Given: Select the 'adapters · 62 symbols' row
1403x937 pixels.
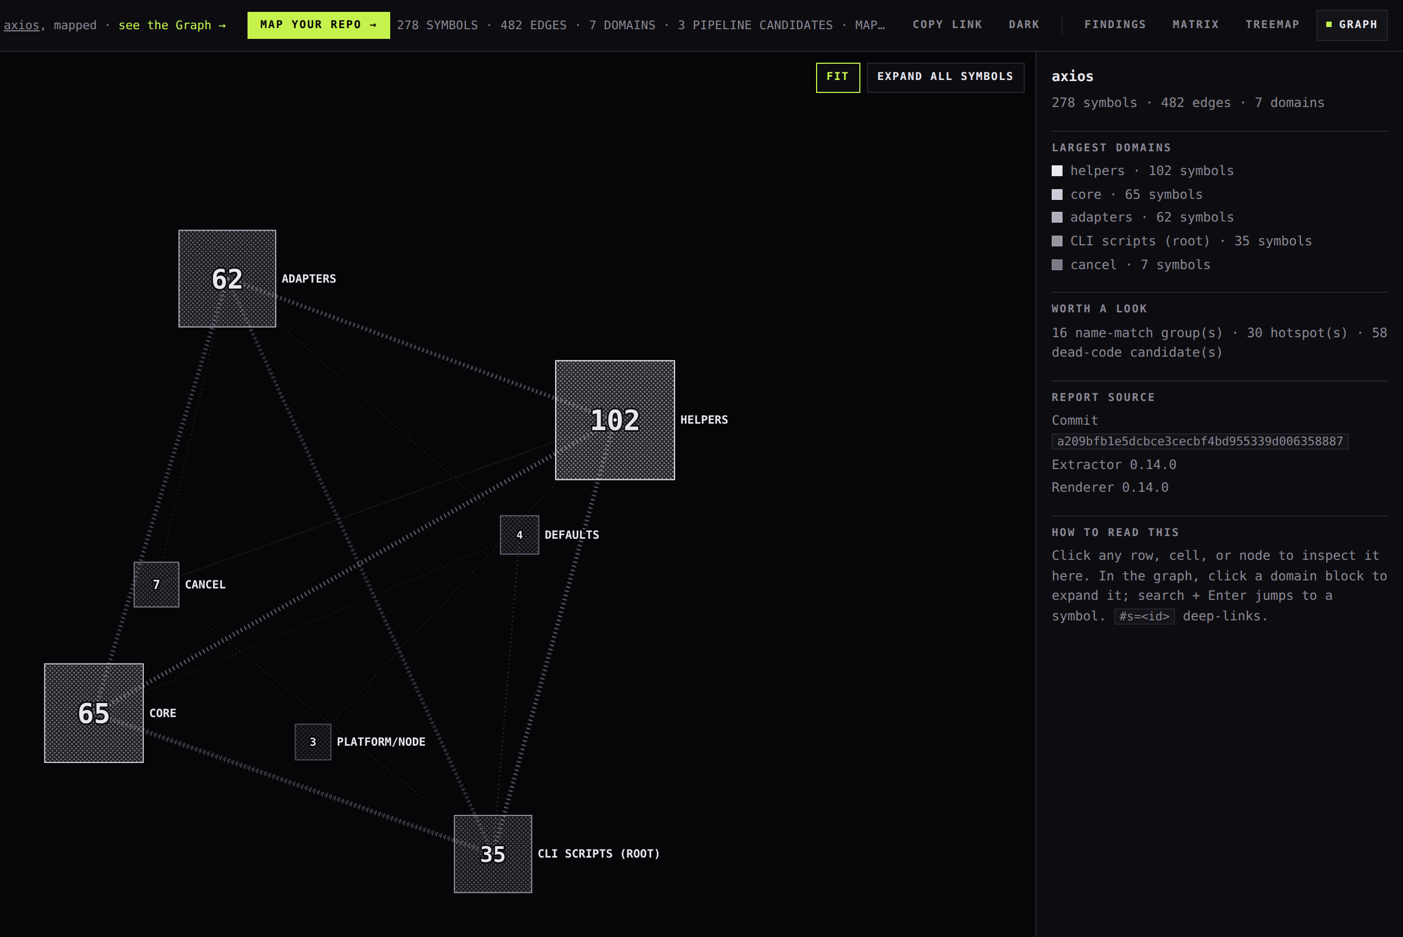Looking at the screenshot, I should 1219,218.
